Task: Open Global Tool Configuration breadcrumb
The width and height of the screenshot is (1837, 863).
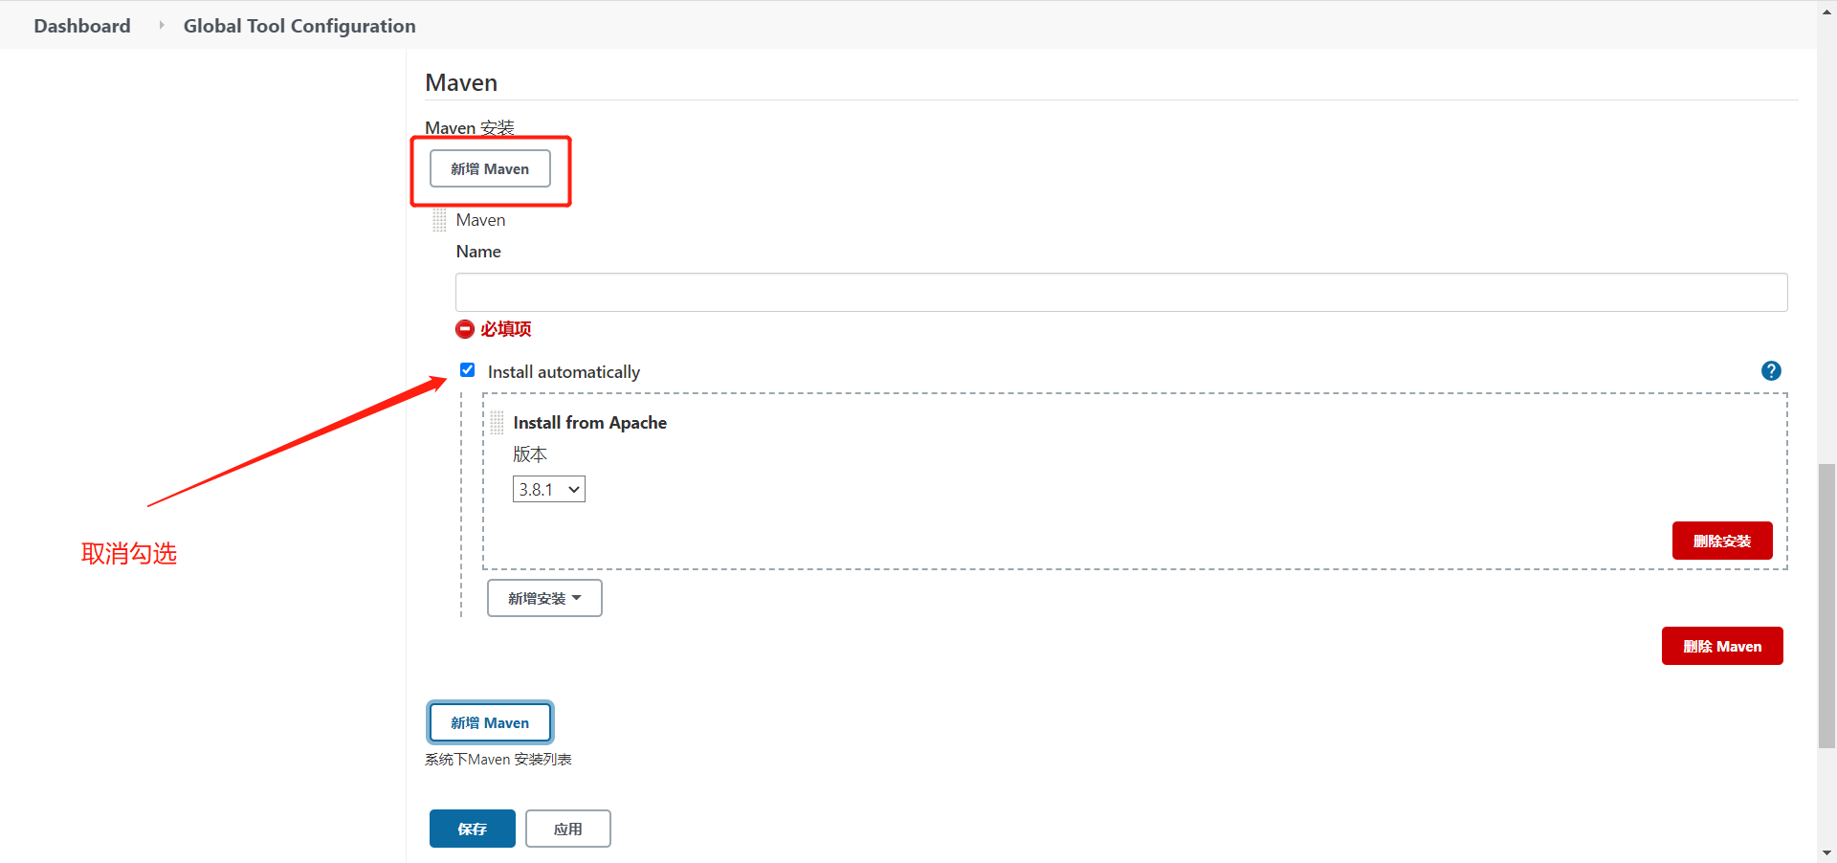Action: click(299, 26)
